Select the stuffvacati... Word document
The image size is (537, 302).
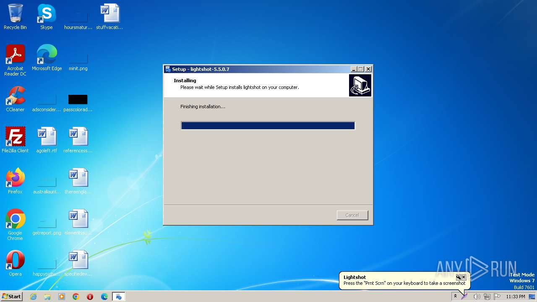109,17
